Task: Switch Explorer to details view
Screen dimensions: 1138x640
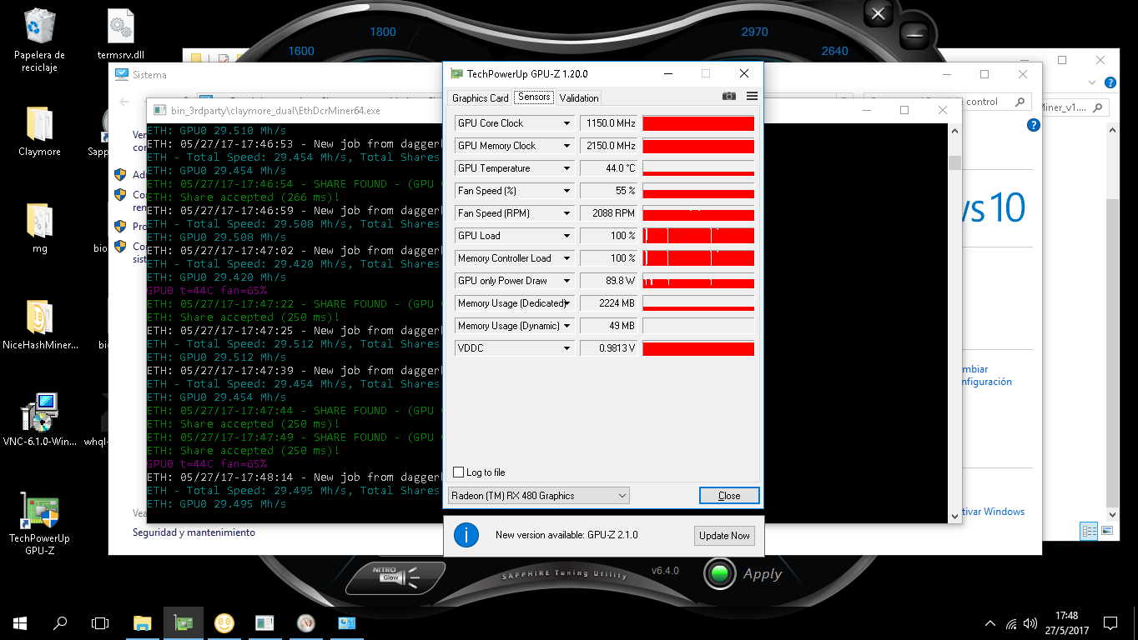Action: tap(1089, 531)
